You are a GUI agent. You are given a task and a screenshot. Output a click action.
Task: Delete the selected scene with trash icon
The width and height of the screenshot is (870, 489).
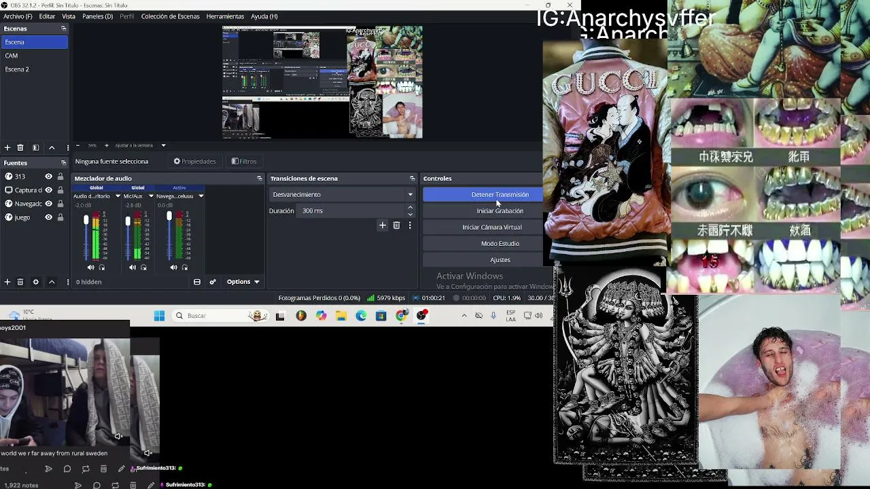(x=20, y=147)
